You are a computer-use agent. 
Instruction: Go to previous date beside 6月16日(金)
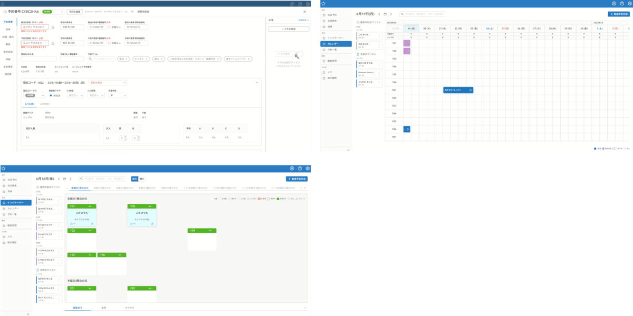click(x=59, y=179)
